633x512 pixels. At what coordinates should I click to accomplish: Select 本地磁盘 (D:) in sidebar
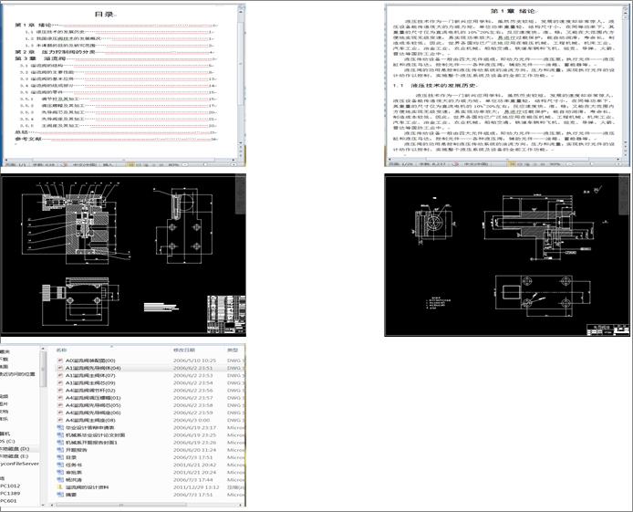pyautogui.click(x=15, y=449)
